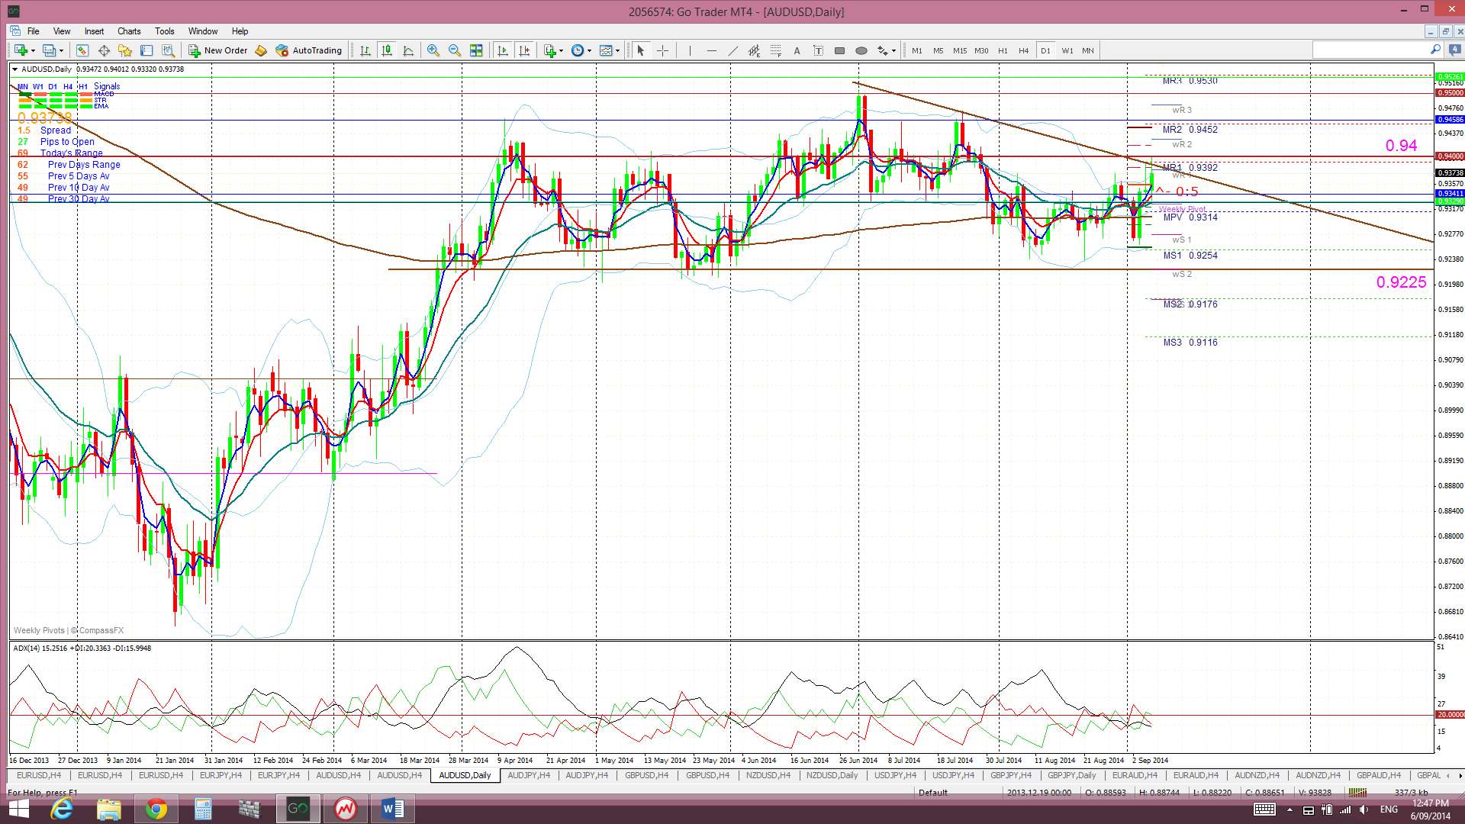Screen dimensions: 1465x824
Task: Select the Fibonacci retracement tool
Action: (775, 50)
